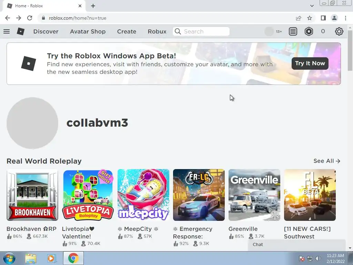Open the Chrome profile icon
The height and width of the screenshot is (265, 353).
coord(334,18)
